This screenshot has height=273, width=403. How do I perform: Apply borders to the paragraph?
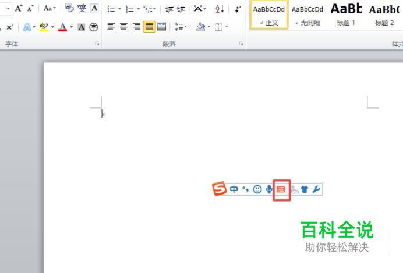(218, 27)
